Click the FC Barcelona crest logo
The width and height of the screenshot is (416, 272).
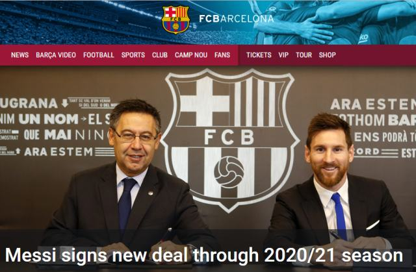click(x=175, y=19)
